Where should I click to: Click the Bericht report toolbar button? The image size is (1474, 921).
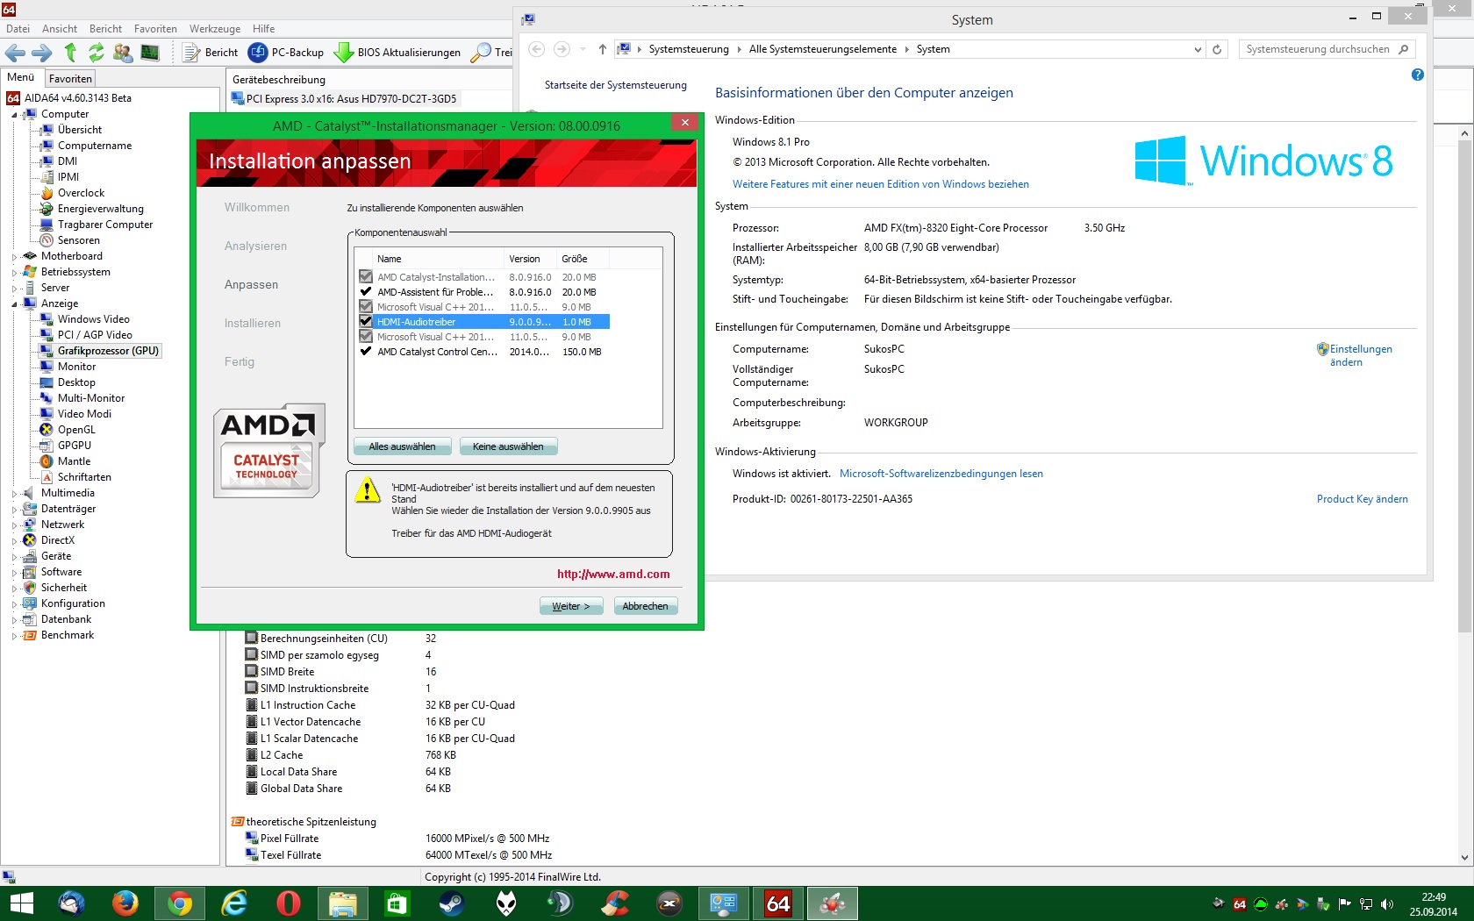point(211,53)
